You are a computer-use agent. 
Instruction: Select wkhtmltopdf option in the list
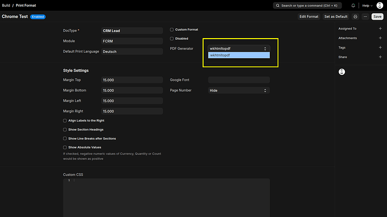click(239, 55)
